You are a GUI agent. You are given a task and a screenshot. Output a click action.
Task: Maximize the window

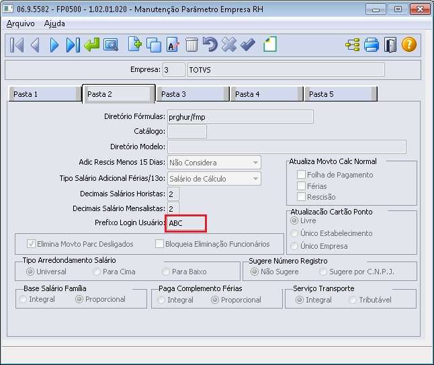398,9
